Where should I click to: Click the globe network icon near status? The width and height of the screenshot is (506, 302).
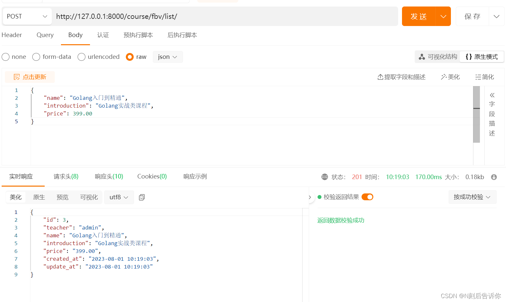point(325,177)
